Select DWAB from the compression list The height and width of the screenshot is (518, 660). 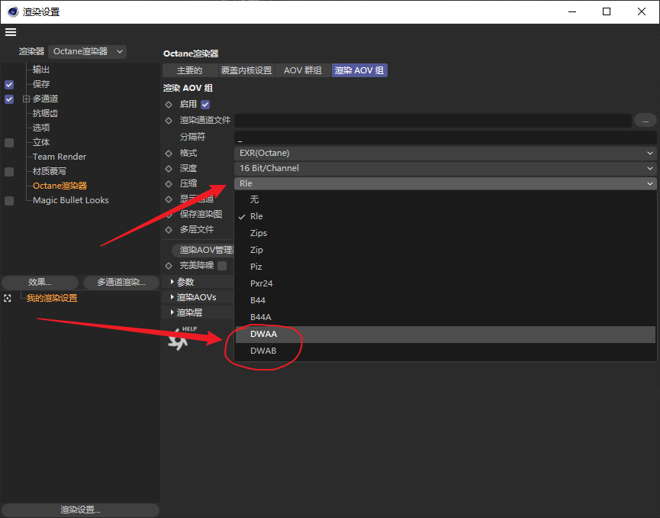(x=263, y=351)
